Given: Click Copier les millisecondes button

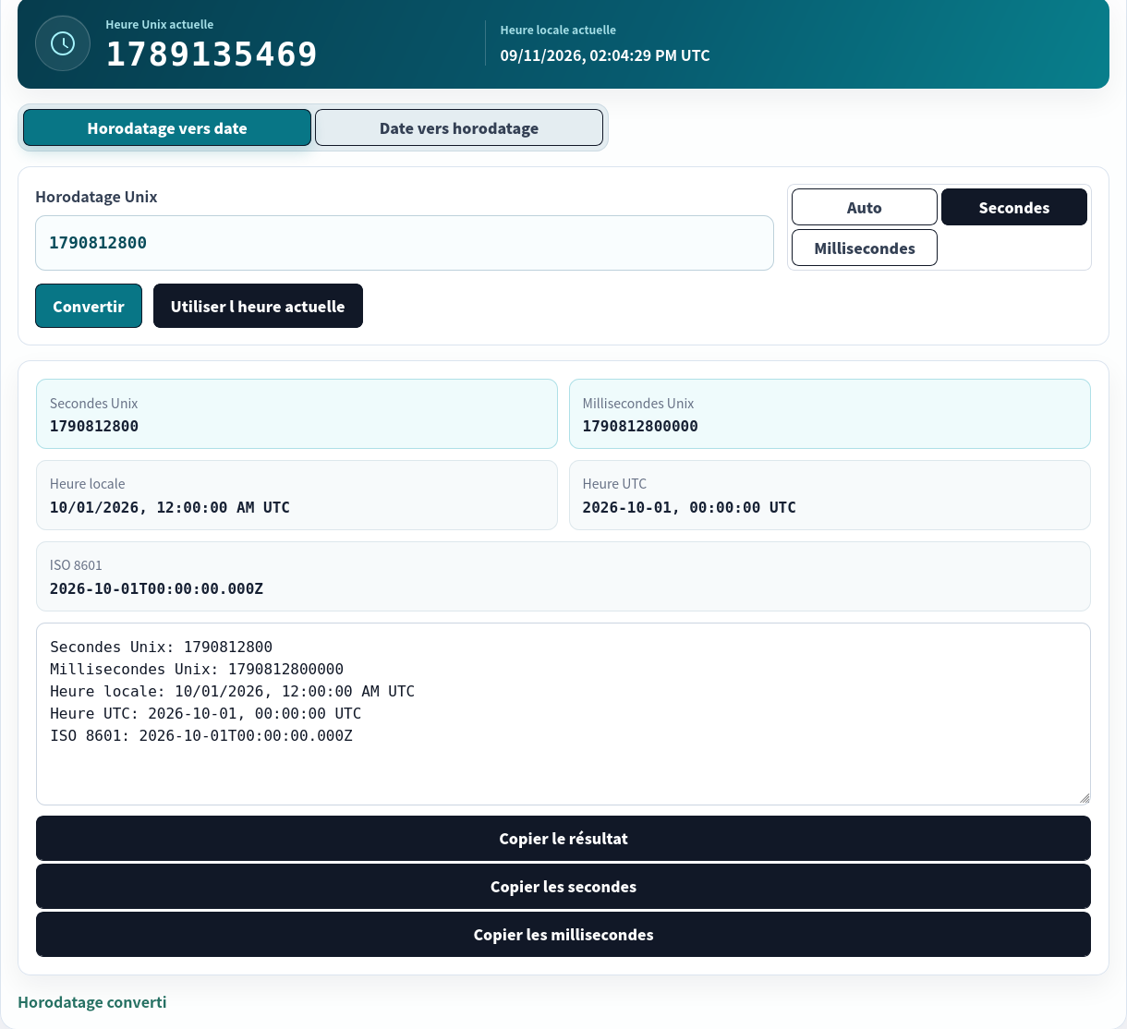Looking at the screenshot, I should [563, 934].
